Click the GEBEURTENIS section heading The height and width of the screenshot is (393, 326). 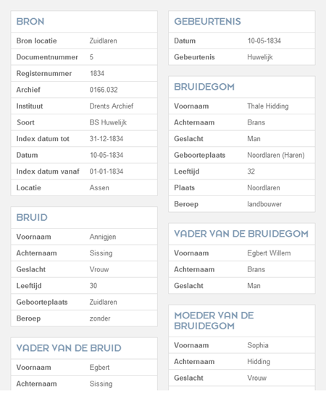coord(207,22)
